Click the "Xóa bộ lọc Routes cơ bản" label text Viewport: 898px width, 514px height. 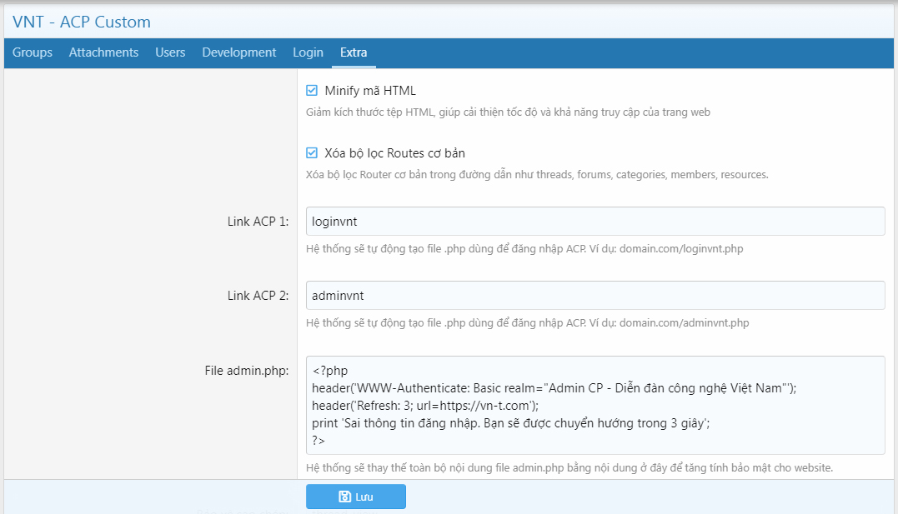click(x=394, y=153)
